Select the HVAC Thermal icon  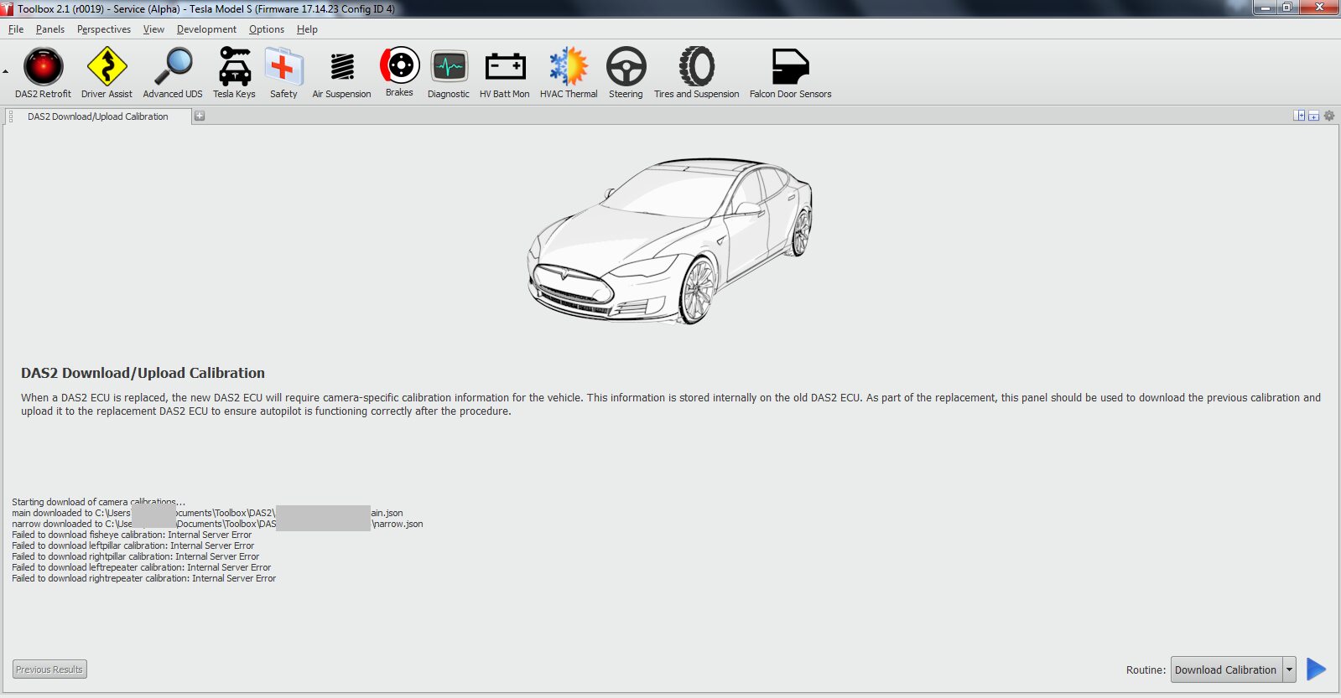tap(569, 68)
